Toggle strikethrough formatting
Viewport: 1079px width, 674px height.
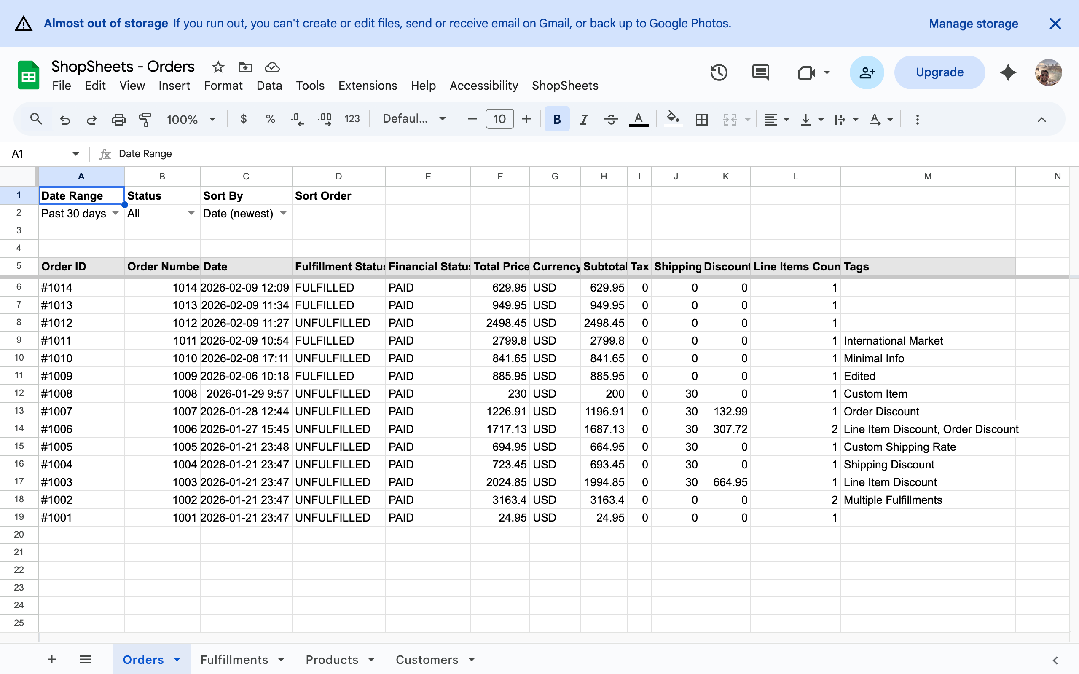611,119
